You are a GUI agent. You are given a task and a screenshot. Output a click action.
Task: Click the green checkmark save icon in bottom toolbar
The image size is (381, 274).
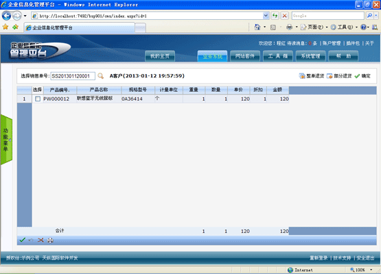(23, 240)
